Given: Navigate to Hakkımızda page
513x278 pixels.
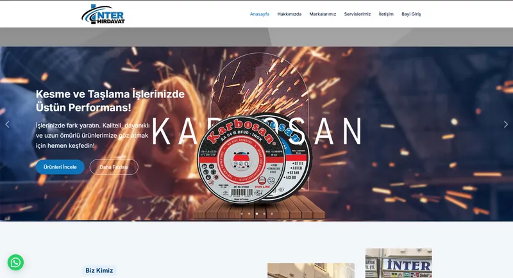Looking at the screenshot, I should coord(289,13).
